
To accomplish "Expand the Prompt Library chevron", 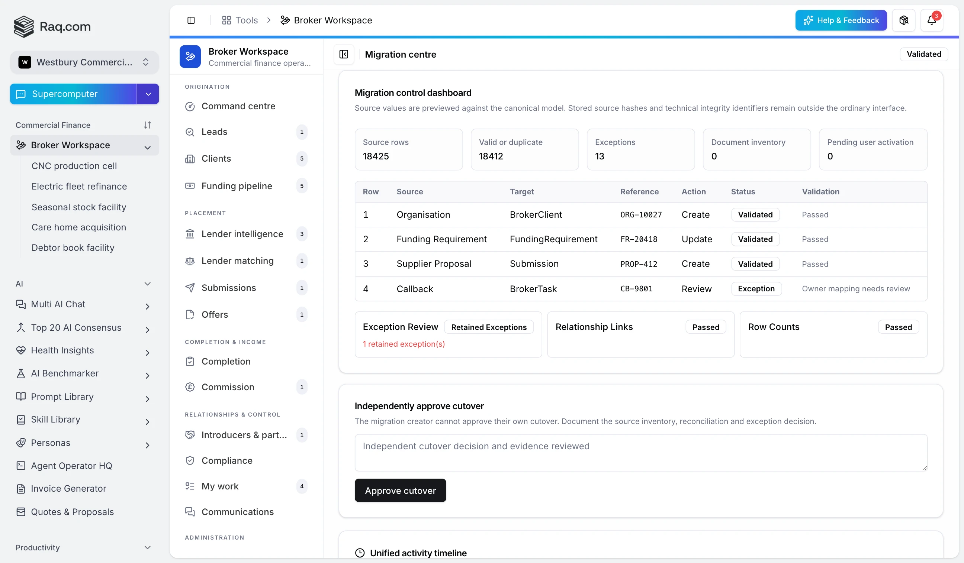I will tap(147, 399).
